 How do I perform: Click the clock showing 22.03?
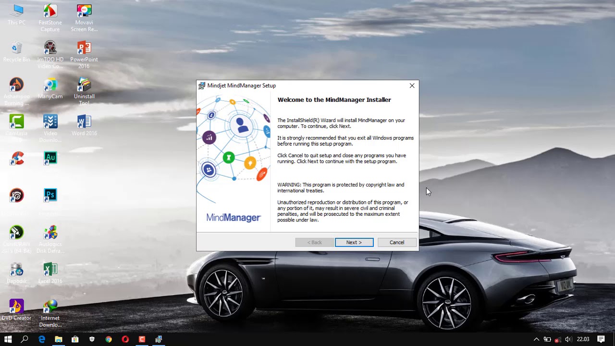click(583, 339)
